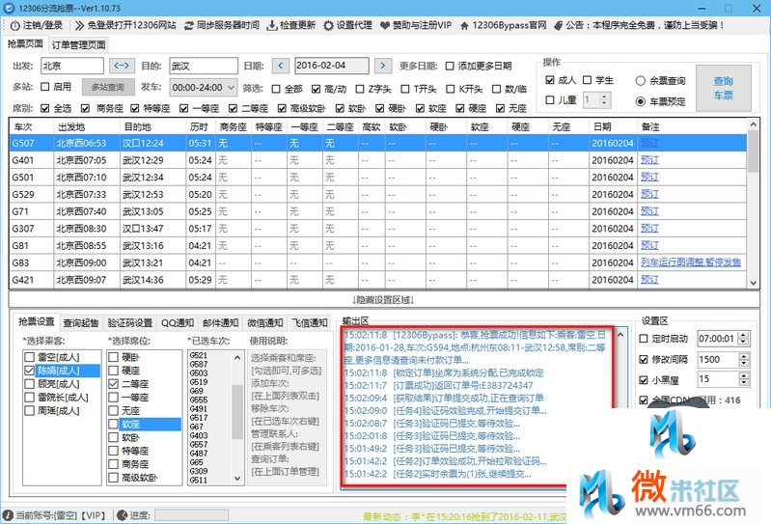Click the 注销/登录 power icon
This screenshot has height=524, width=771.
15,25
